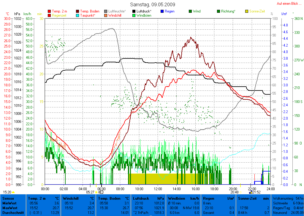Screen dimensions: 304x216
Task: Click the cyan Taupunkt legend square
Action: click(78, 15)
